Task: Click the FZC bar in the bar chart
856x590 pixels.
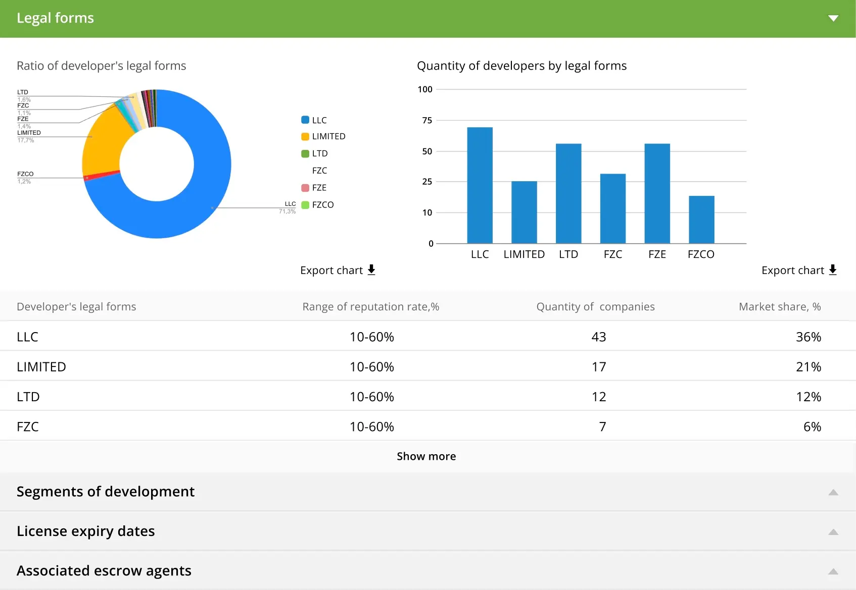Action: pyautogui.click(x=613, y=208)
